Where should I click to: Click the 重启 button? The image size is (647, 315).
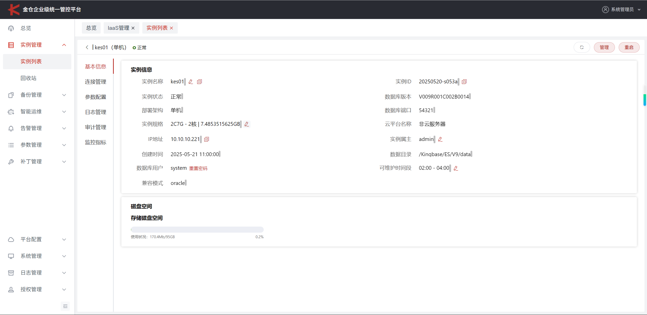point(629,47)
